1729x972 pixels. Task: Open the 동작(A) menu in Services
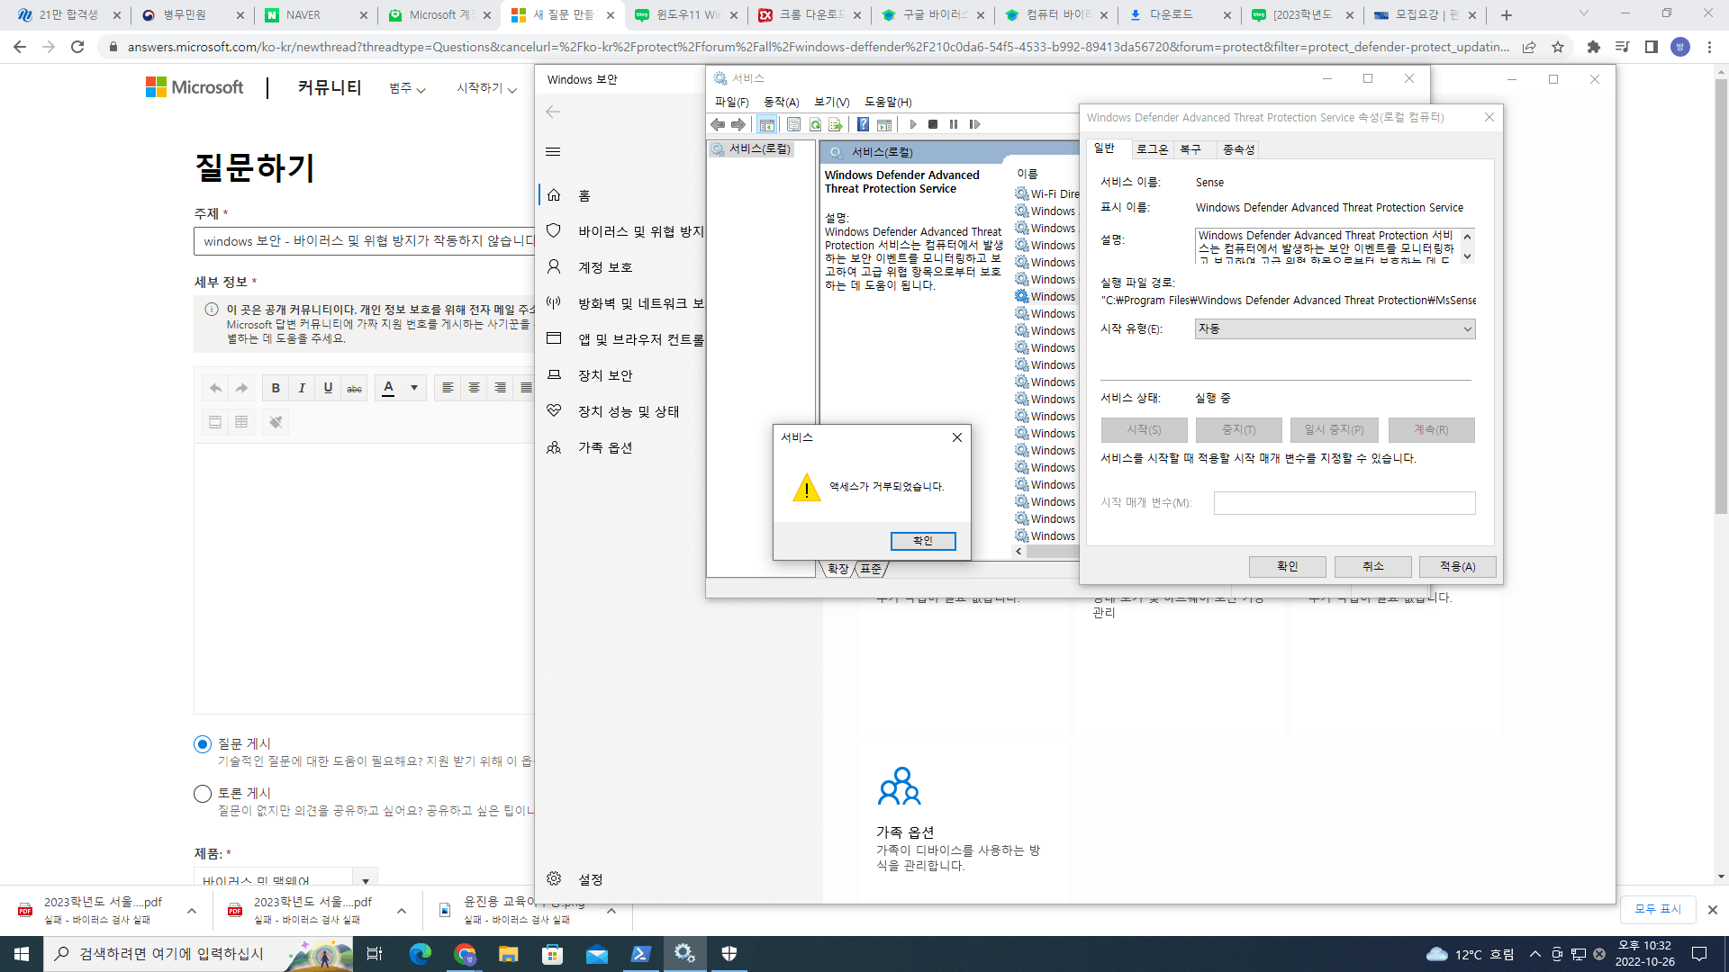(x=781, y=102)
